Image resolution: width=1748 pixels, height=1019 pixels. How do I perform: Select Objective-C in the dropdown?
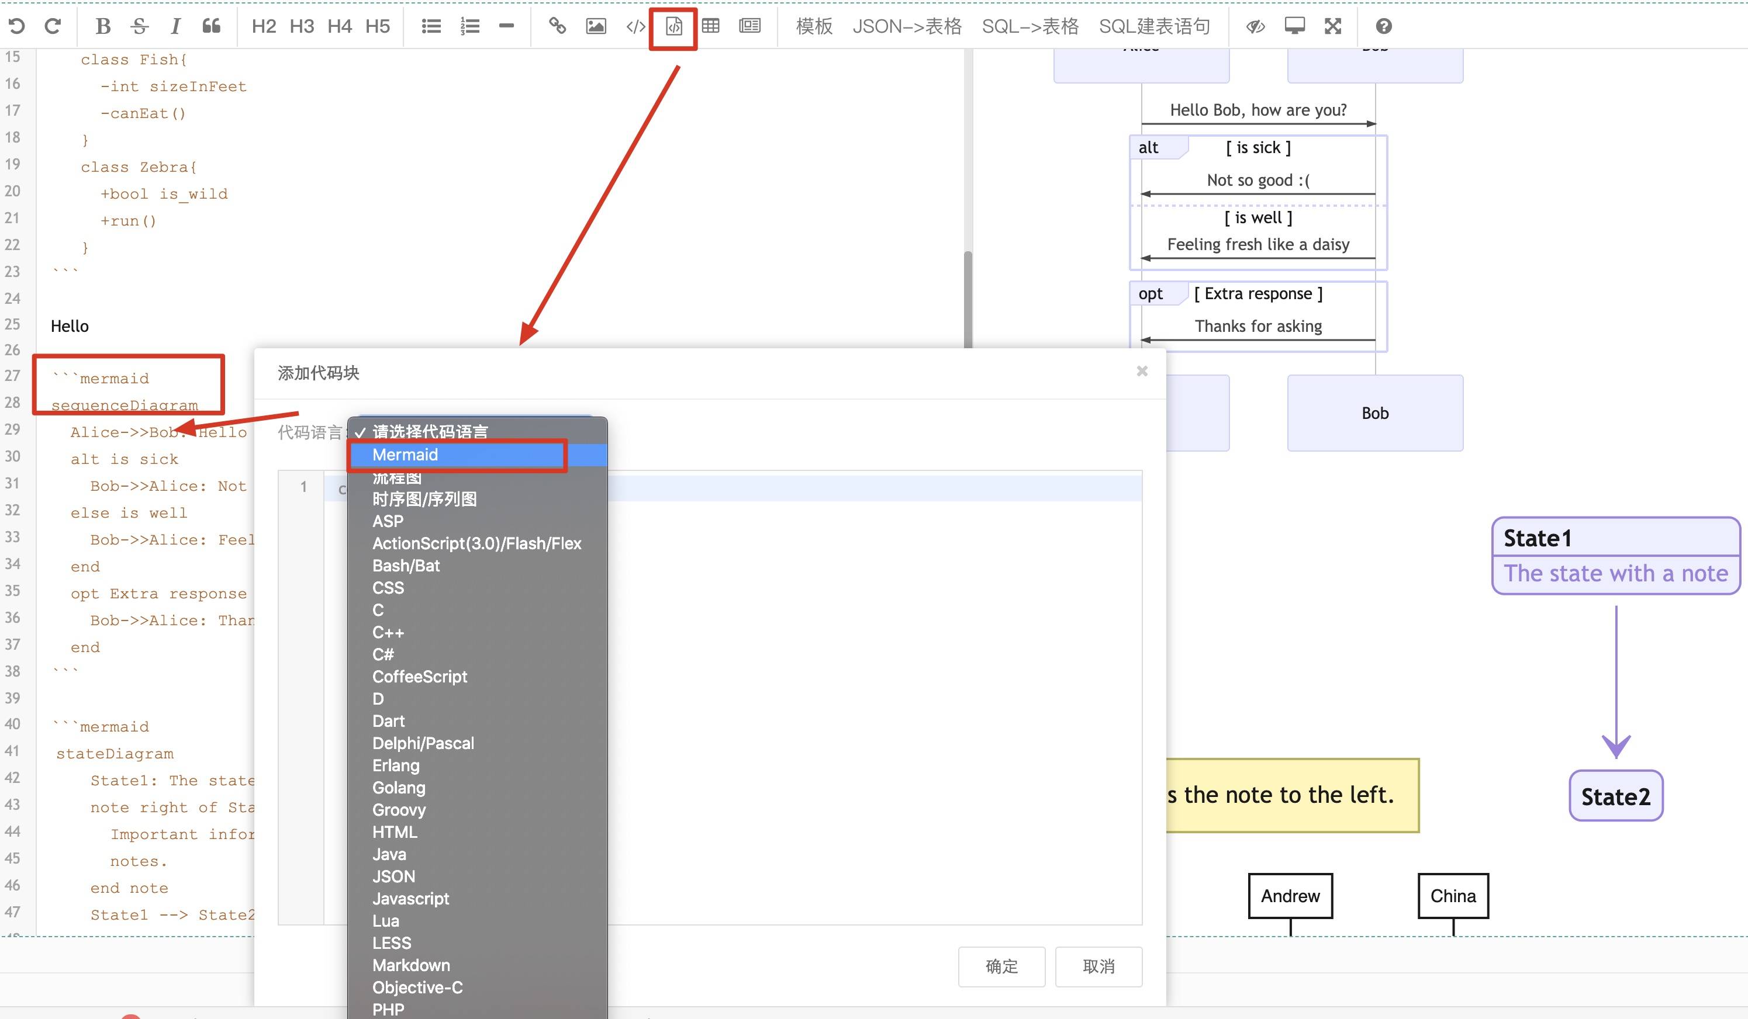tap(477, 987)
